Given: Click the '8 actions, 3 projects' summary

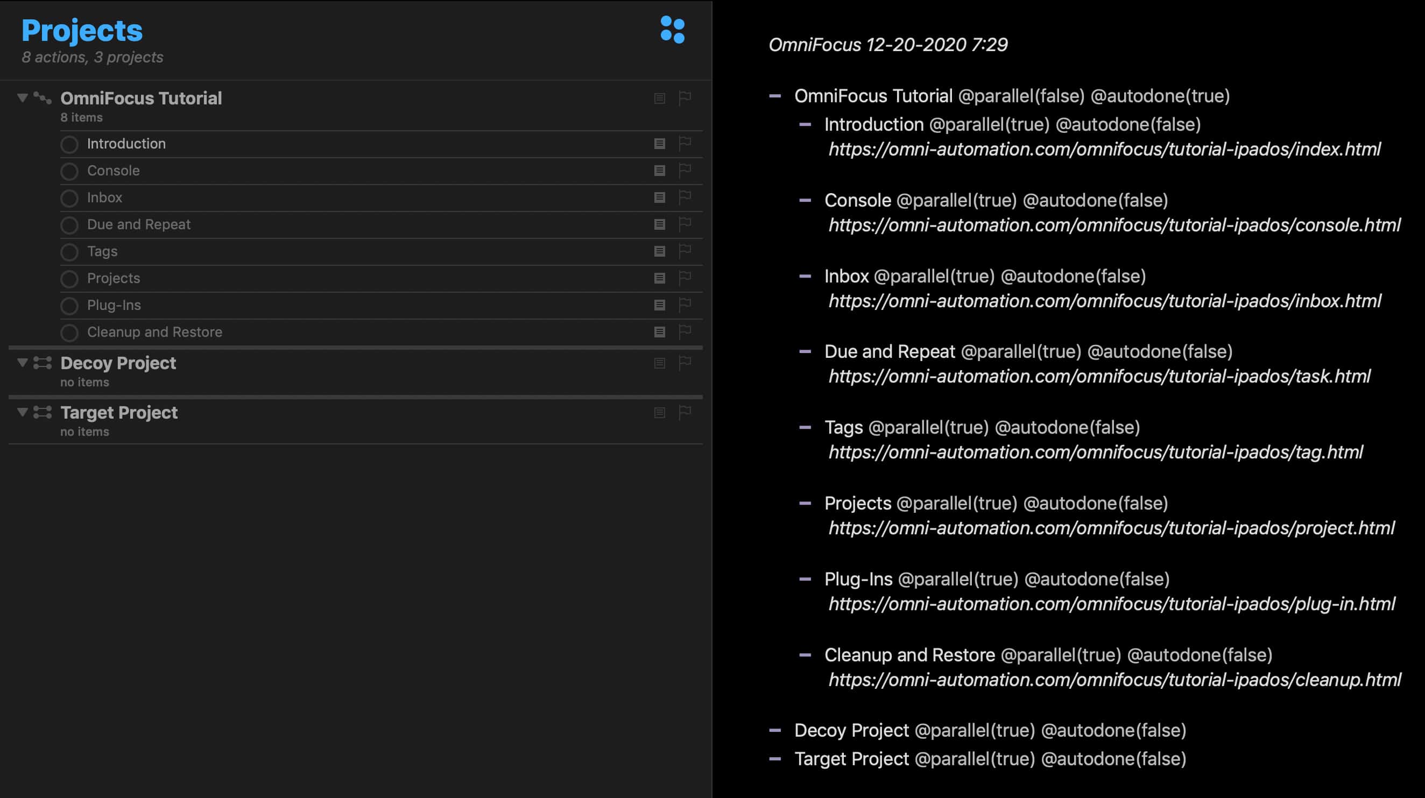Looking at the screenshot, I should tap(93, 57).
